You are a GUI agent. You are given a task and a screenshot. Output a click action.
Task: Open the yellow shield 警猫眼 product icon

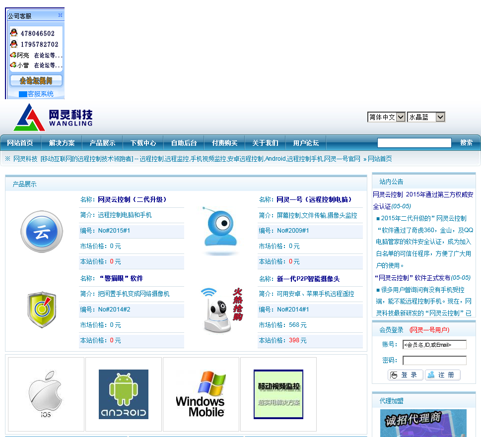pyautogui.click(x=42, y=310)
